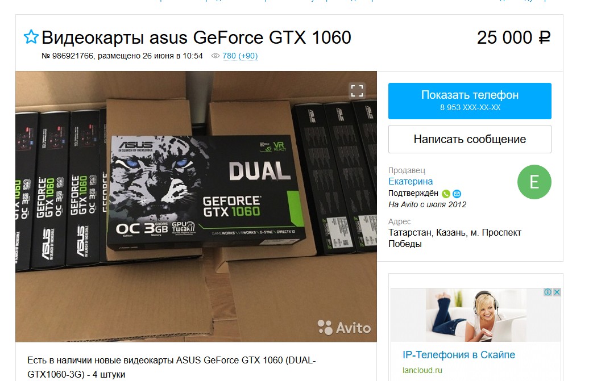Show the seller's phone number
597x381 pixels.
pyautogui.click(x=470, y=101)
